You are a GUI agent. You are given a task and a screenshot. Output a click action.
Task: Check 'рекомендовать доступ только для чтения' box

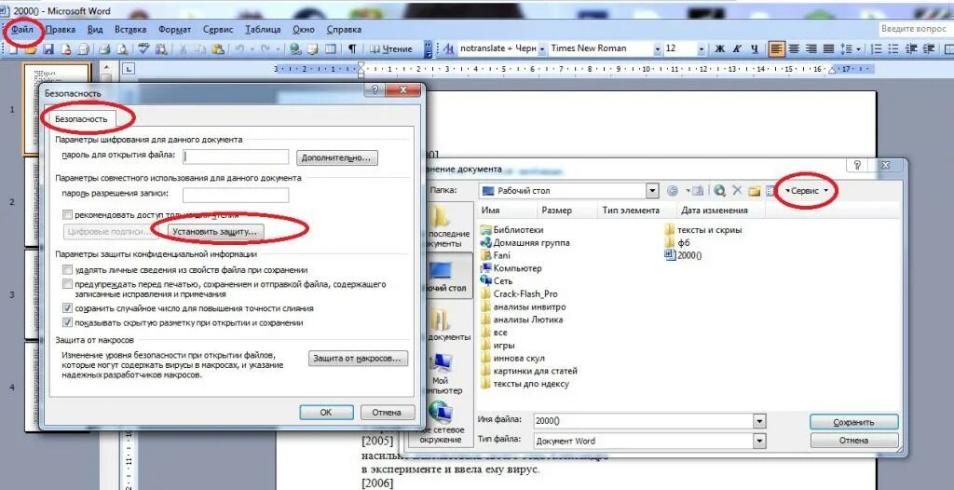67,215
